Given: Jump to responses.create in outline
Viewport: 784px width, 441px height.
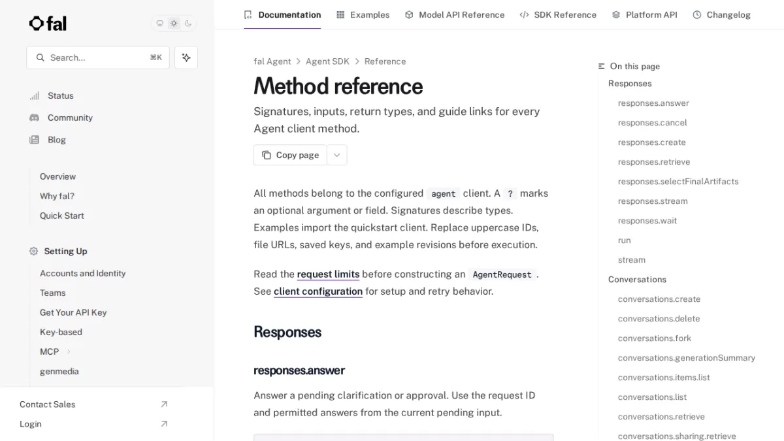Looking at the screenshot, I should coord(652,142).
